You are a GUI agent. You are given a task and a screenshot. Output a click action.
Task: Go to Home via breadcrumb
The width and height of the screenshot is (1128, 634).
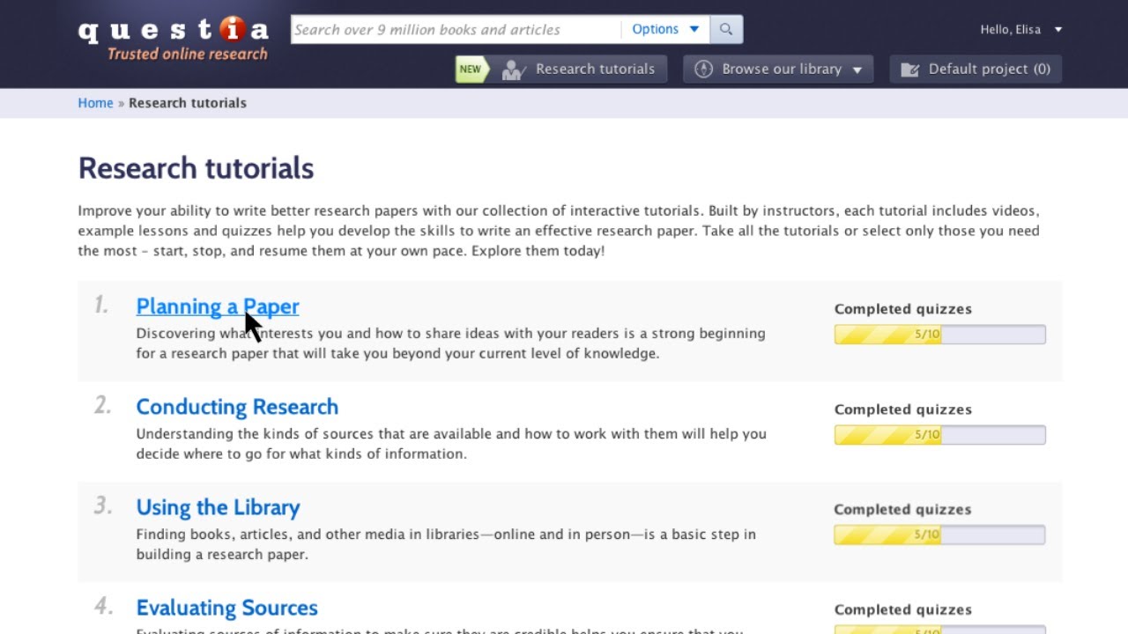95,103
